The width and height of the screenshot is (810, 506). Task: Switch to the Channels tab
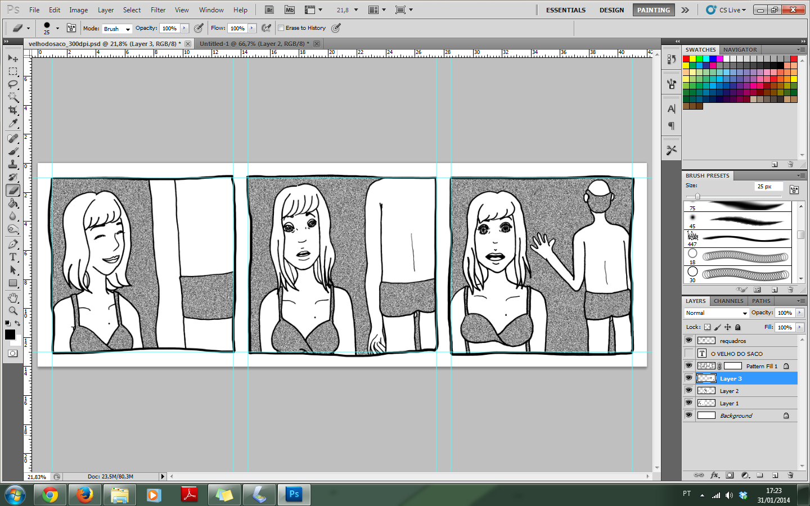pos(728,301)
